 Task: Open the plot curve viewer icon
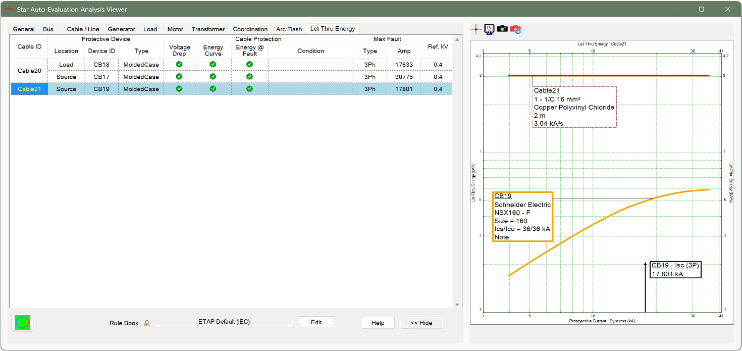click(x=489, y=29)
